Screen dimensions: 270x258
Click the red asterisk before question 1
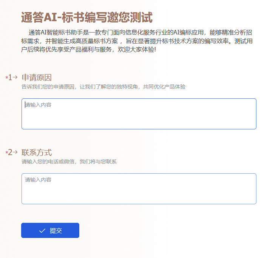[x=6, y=78]
